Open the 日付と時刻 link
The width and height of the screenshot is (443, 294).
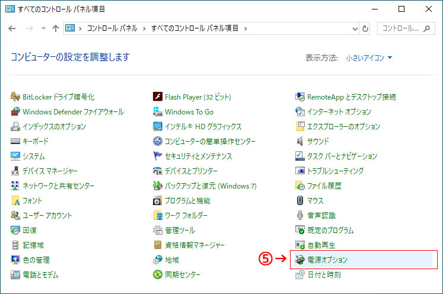pyautogui.click(x=324, y=274)
